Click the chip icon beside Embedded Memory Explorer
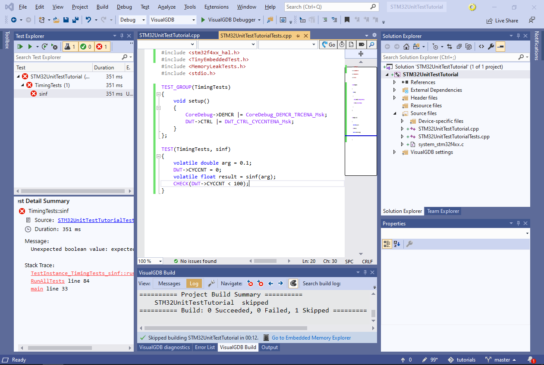 pyautogui.click(x=266, y=338)
